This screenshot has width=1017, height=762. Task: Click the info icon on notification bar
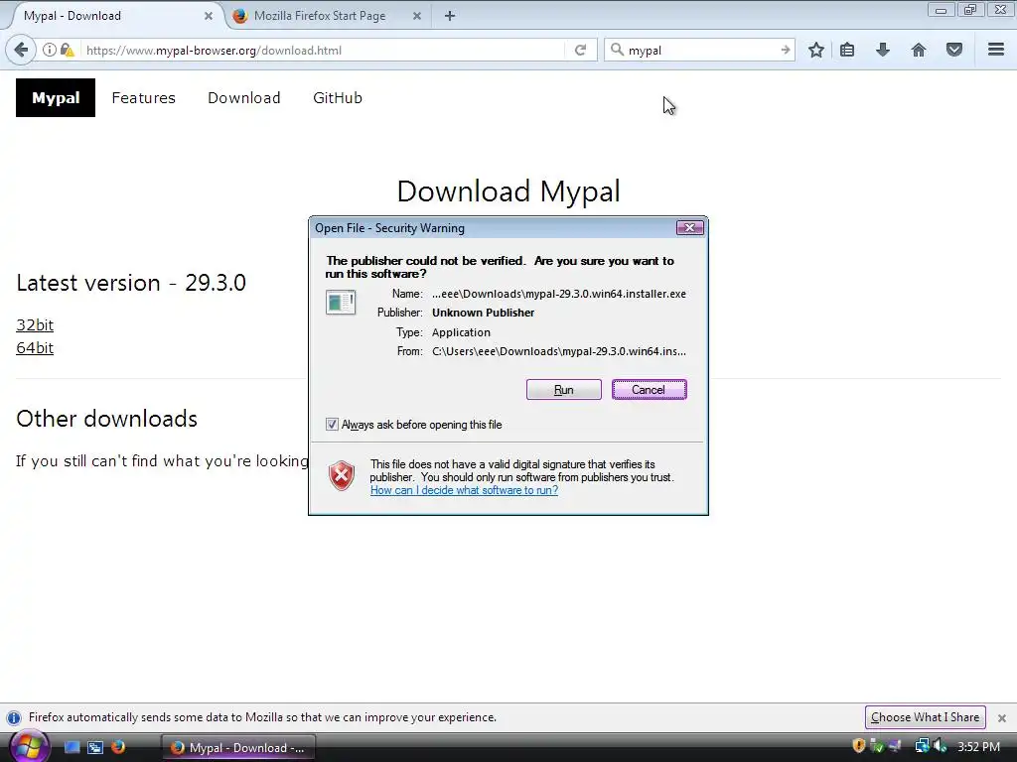14,718
